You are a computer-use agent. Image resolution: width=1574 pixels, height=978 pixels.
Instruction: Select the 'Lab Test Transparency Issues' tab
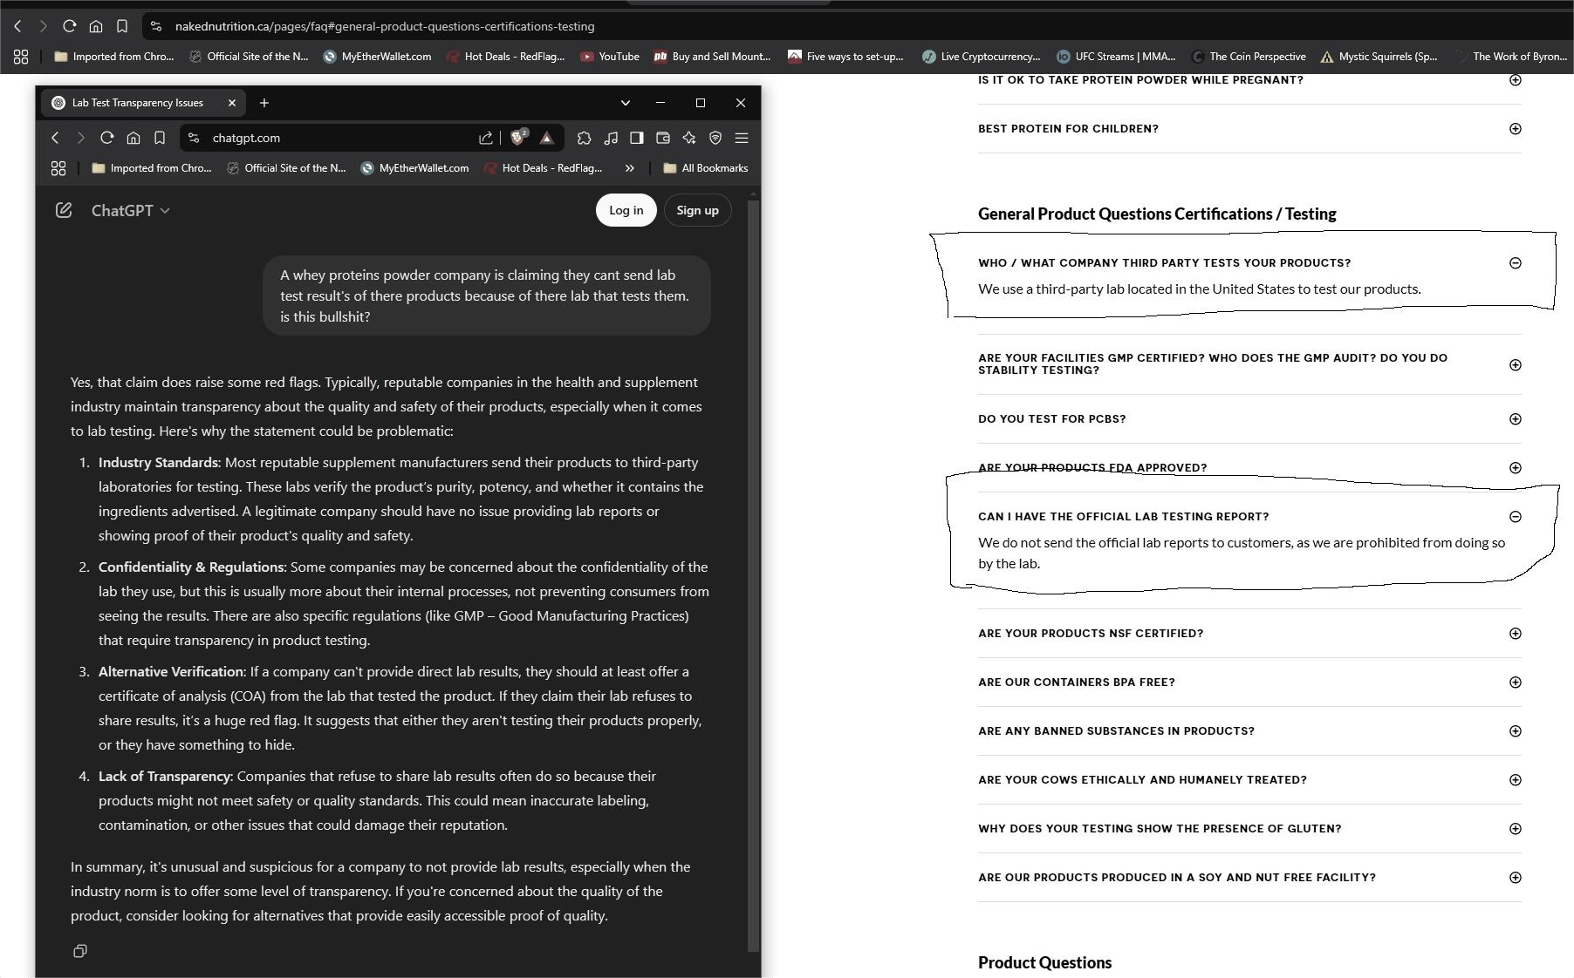coord(137,103)
